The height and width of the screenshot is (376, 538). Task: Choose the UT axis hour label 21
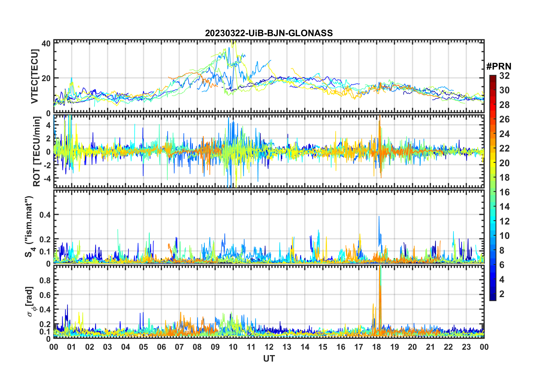tap(431, 347)
